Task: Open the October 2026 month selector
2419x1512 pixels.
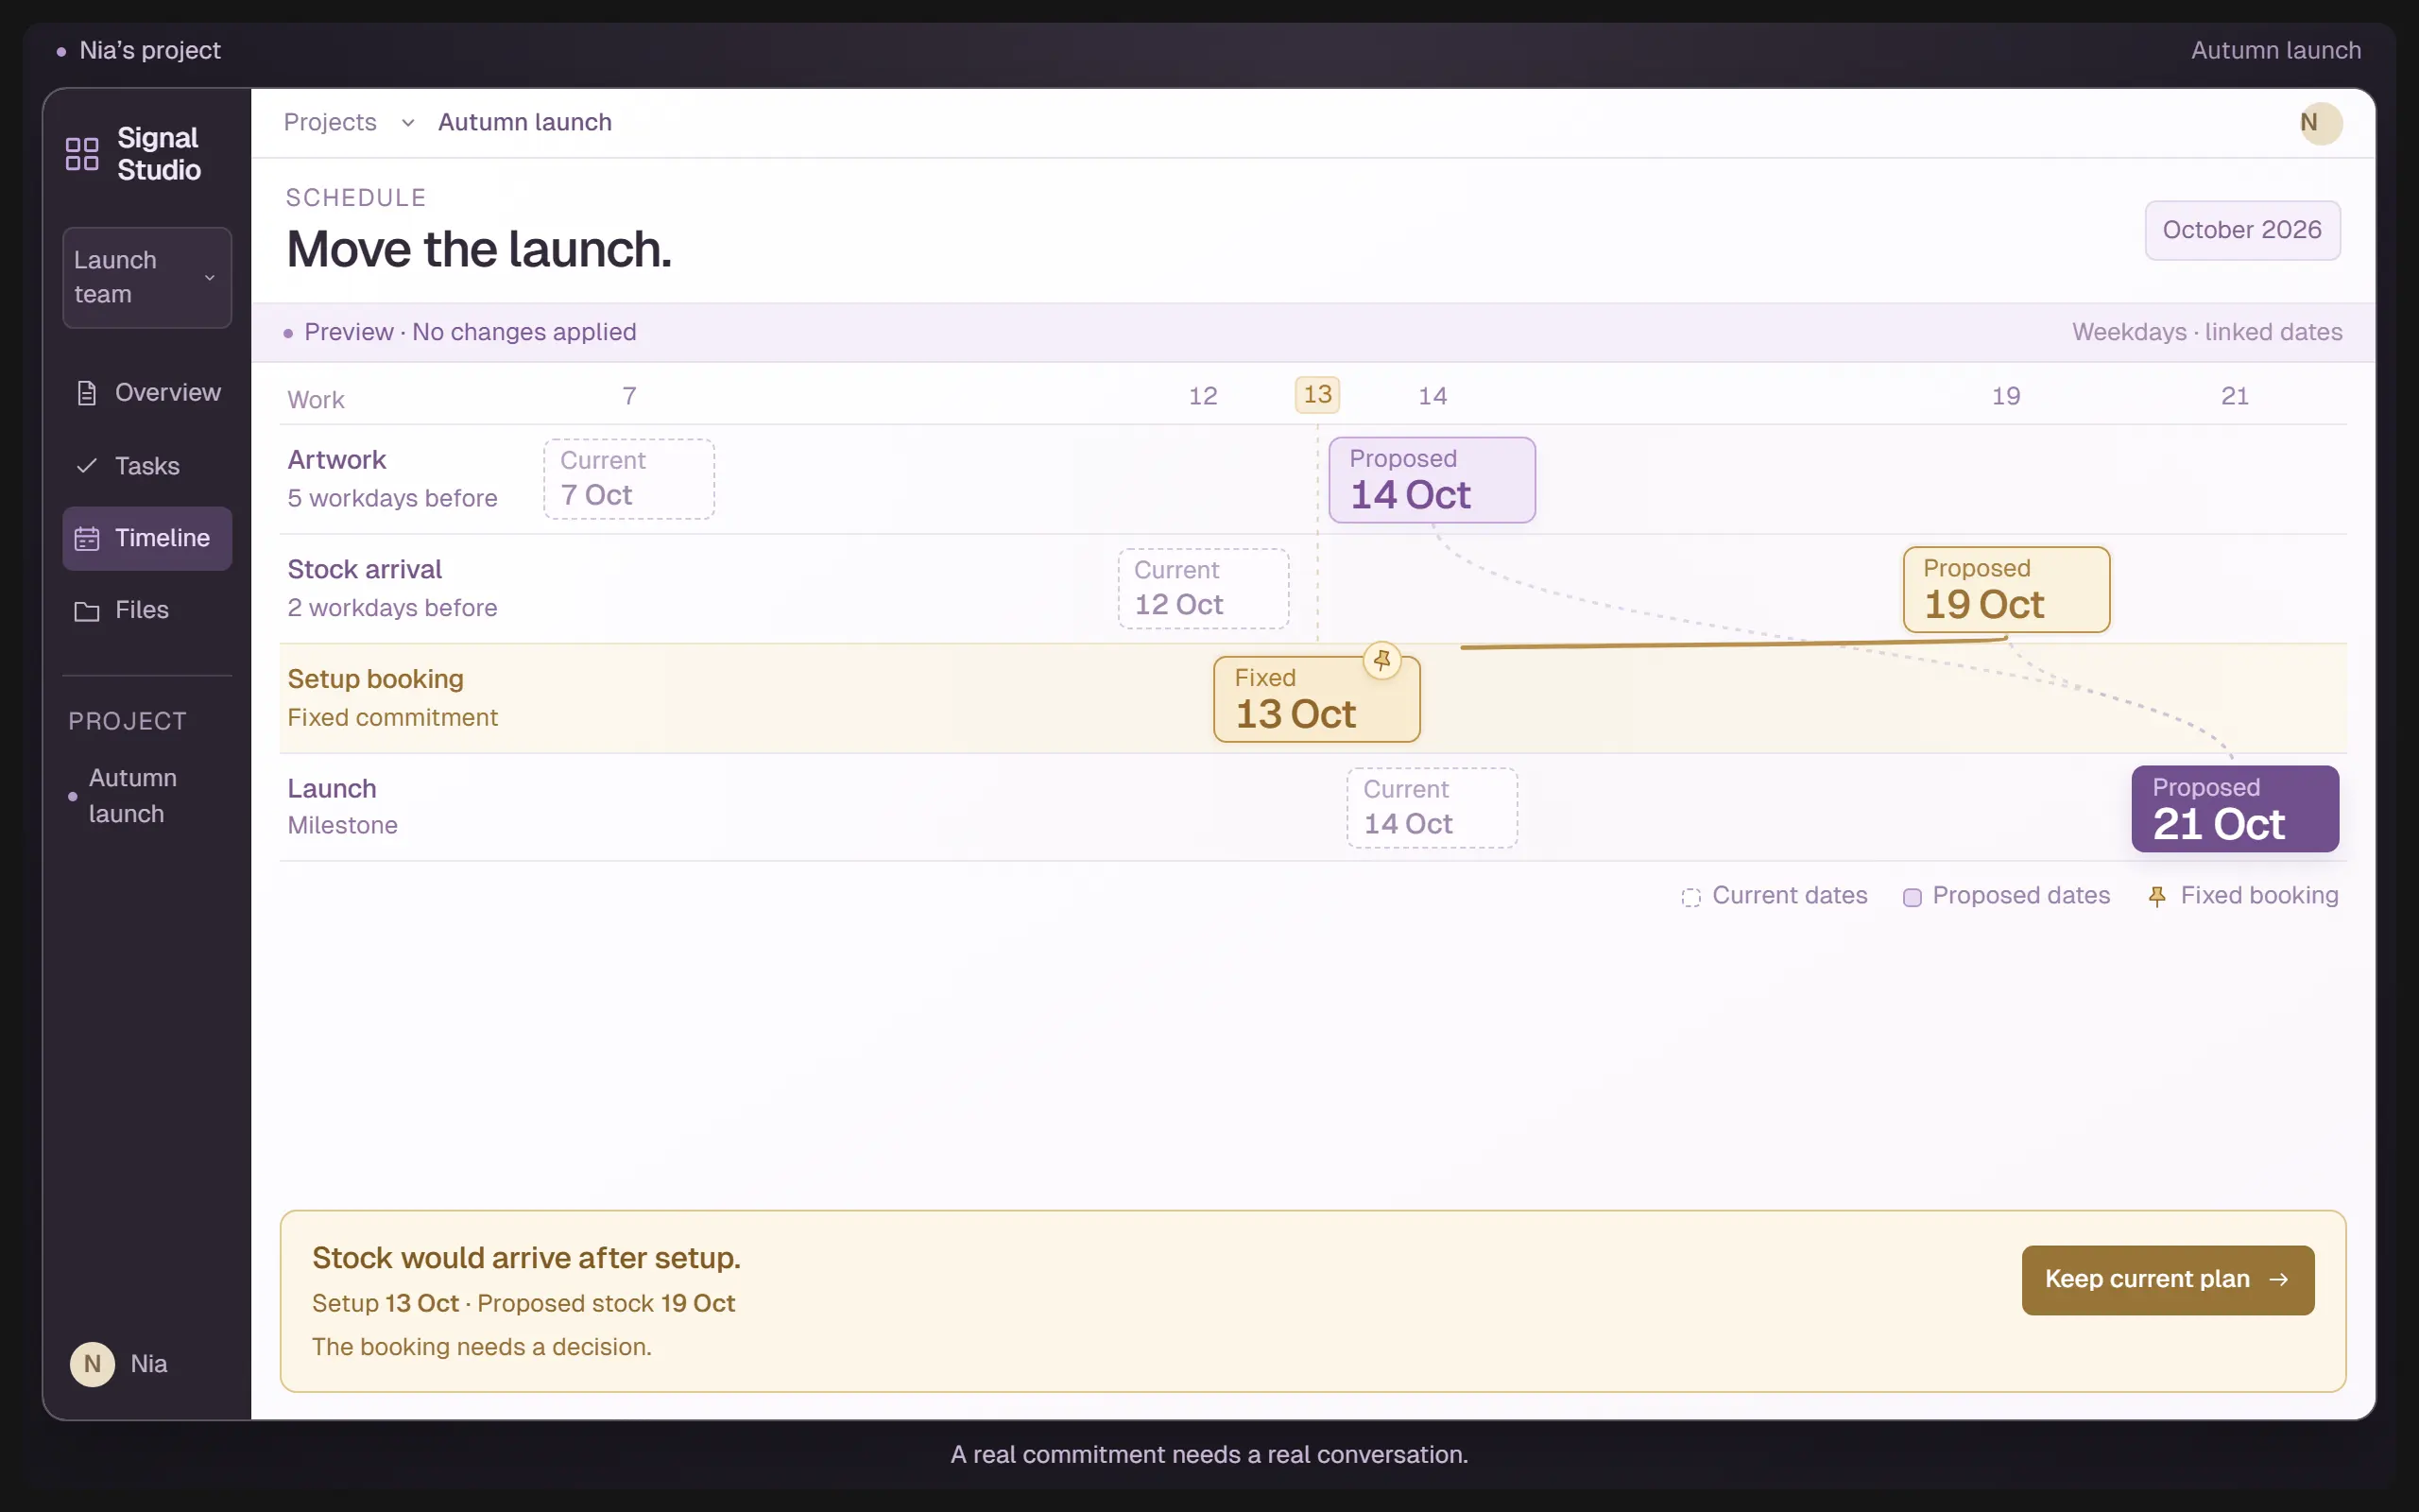Action: pos(2242,230)
